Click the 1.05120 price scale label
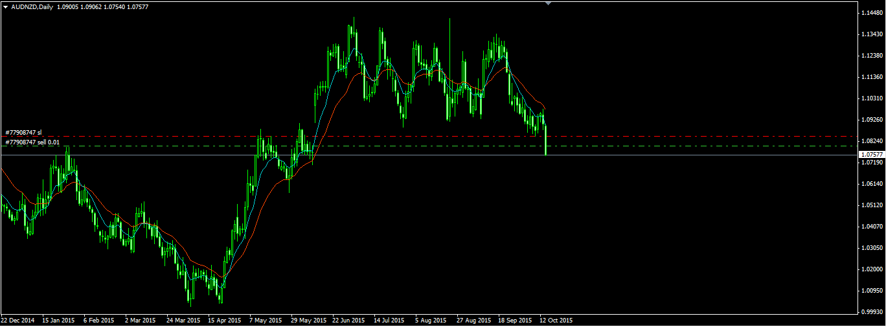The width and height of the screenshot is (886, 327). [x=872, y=205]
